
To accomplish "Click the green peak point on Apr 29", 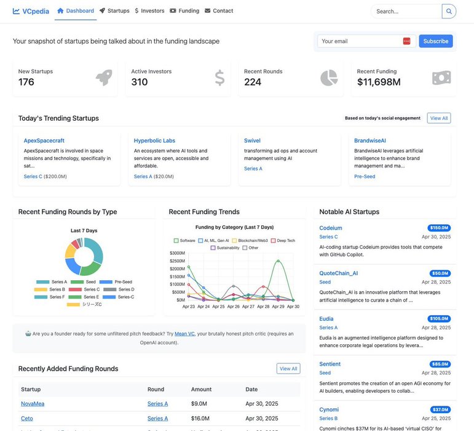I will [278, 260].
